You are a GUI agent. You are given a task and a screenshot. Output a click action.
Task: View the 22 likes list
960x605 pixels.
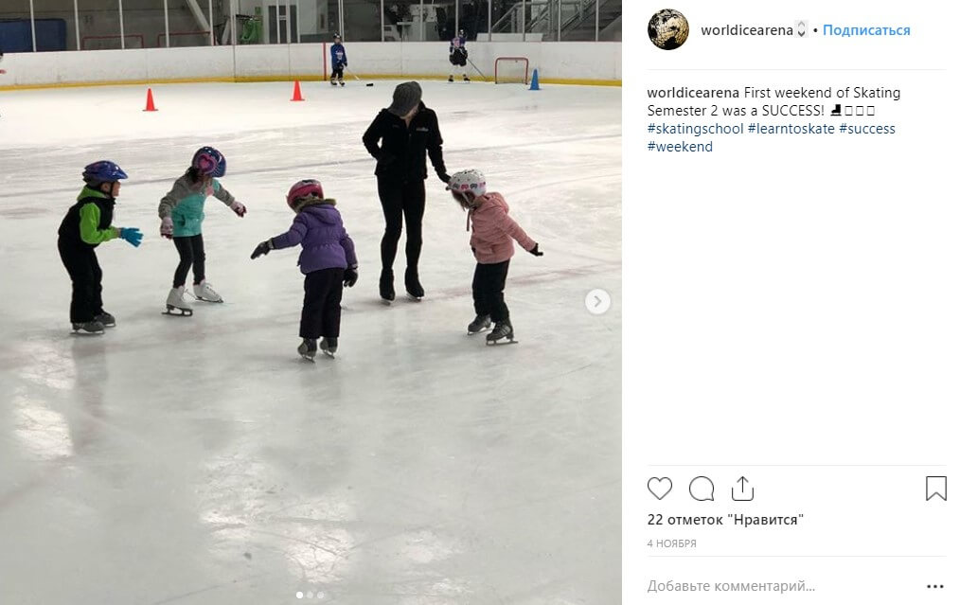pyautogui.click(x=725, y=519)
